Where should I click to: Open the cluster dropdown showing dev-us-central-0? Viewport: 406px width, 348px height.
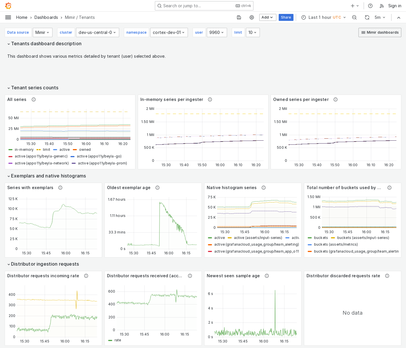97,32
